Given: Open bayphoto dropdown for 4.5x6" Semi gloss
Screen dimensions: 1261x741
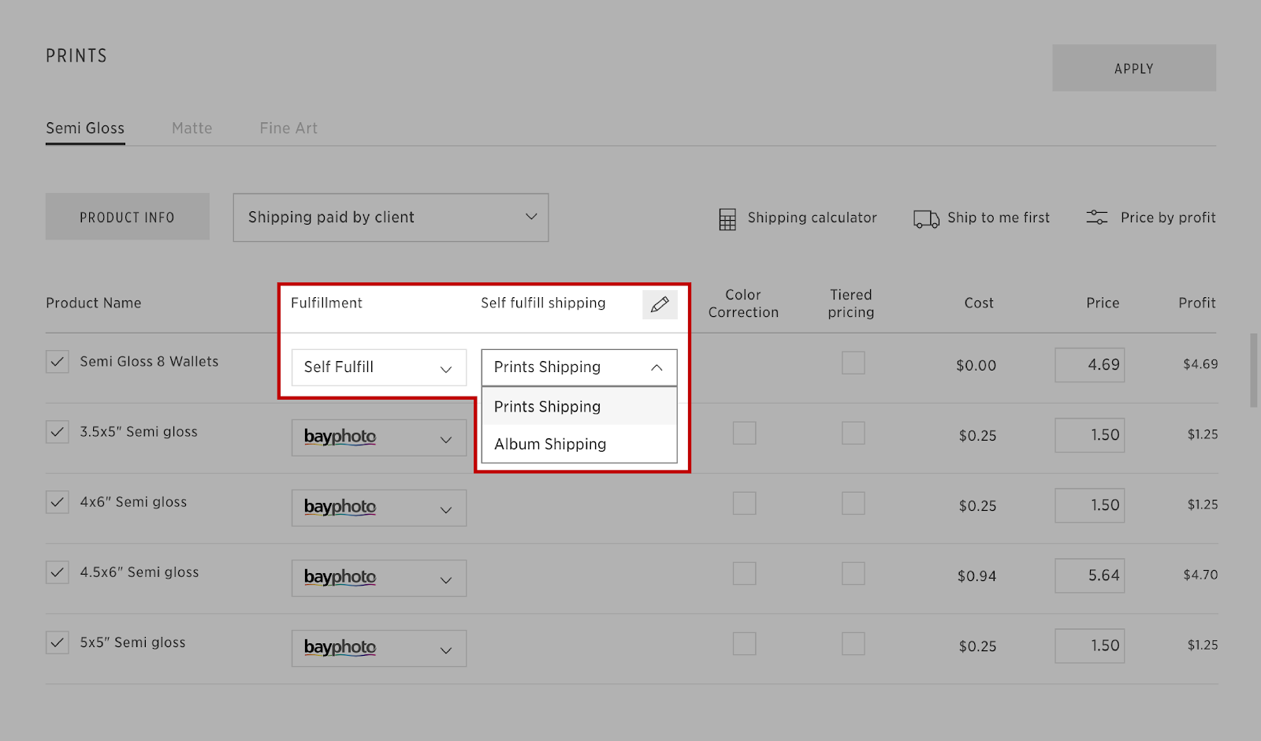Looking at the screenshot, I should (379, 578).
